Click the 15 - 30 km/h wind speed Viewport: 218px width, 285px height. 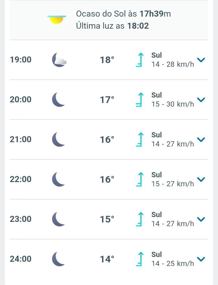coord(173,104)
